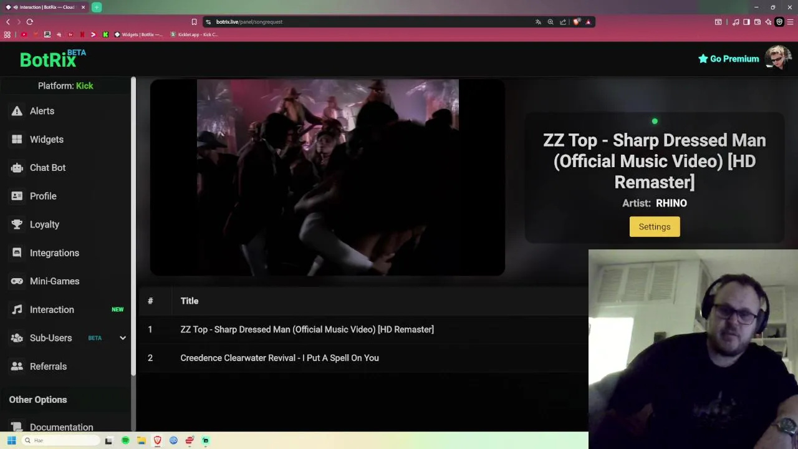
Task: Click the Interaction music note icon
Action: pyautogui.click(x=17, y=310)
